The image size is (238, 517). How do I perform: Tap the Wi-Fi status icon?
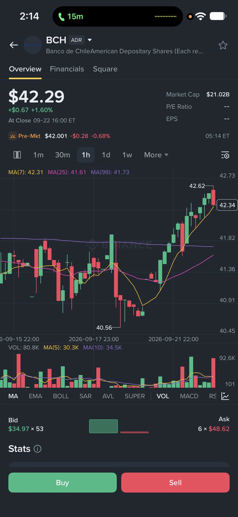pyautogui.click(x=201, y=16)
